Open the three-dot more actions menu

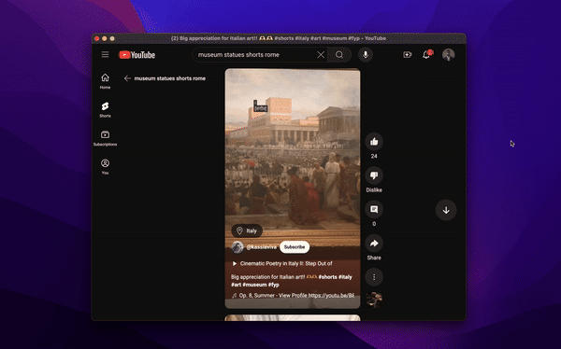374,277
